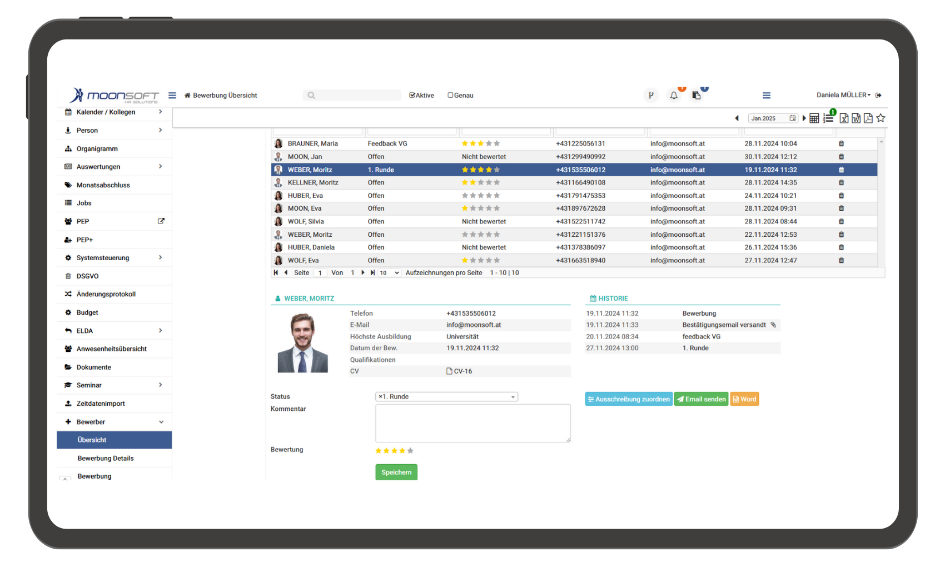Screen dimensions: 945x567
Task: Delete the BRAUNER, Maria application row
Action: (841, 144)
